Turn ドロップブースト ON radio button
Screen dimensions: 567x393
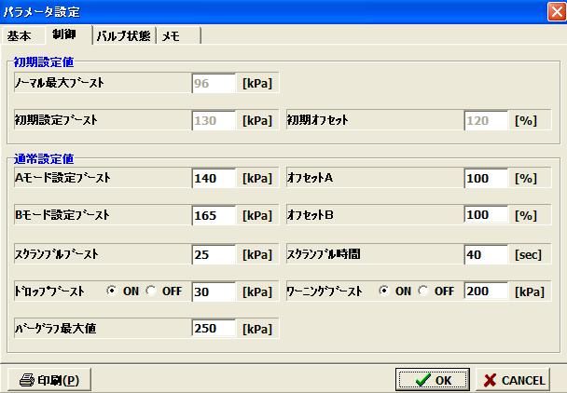click(x=112, y=291)
